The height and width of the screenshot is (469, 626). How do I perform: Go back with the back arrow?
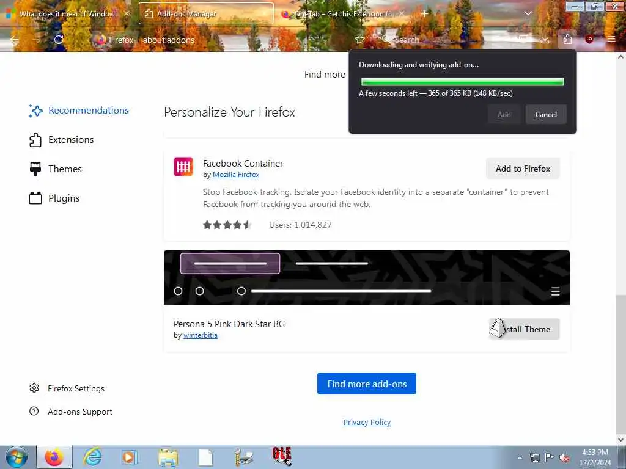click(15, 40)
